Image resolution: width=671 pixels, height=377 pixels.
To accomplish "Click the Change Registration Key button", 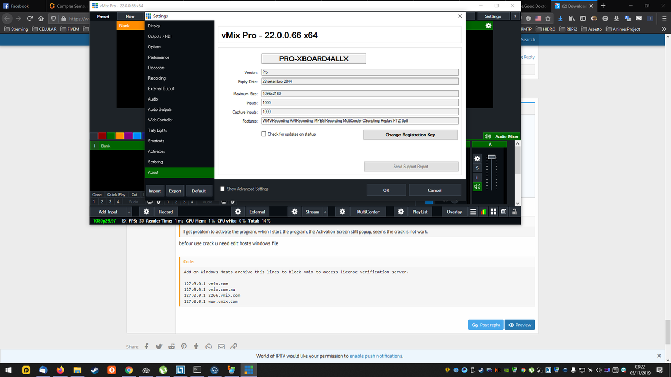I will (x=410, y=135).
